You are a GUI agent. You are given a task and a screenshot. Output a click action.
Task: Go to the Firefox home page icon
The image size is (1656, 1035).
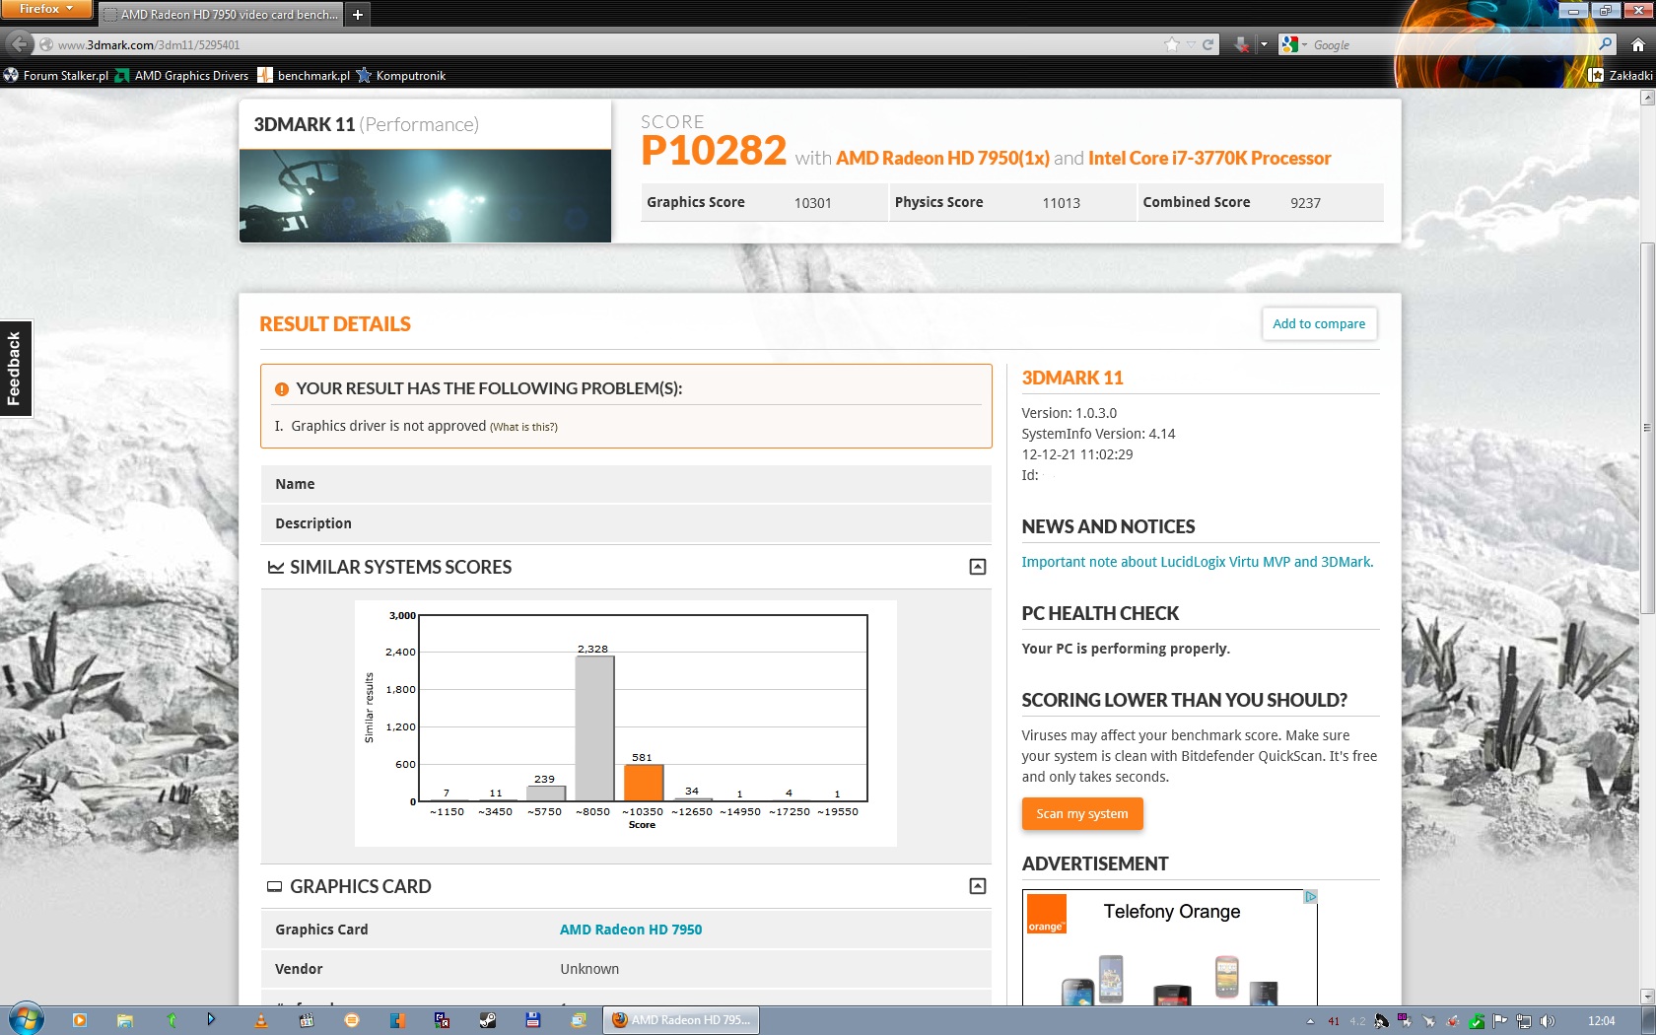[x=1637, y=44]
